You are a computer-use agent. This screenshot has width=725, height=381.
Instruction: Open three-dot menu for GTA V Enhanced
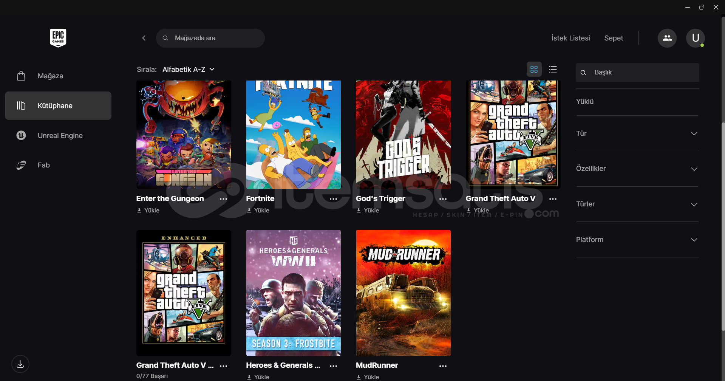(224, 366)
